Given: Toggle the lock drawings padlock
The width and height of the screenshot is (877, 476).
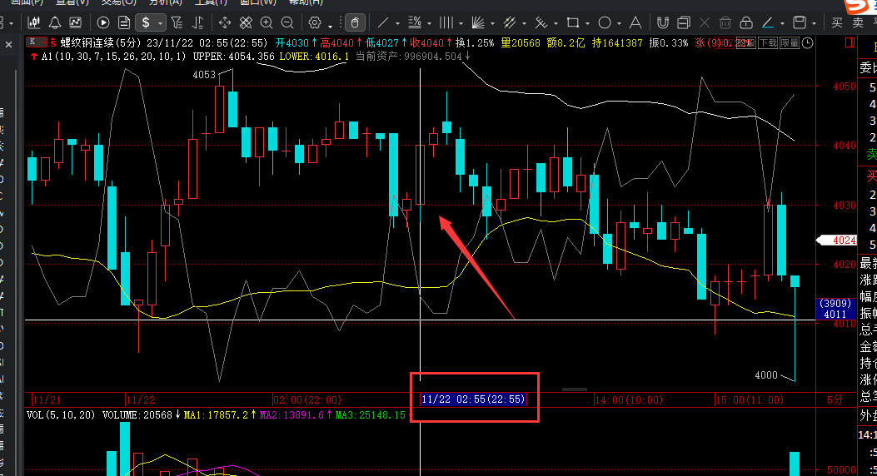Looking at the screenshot, I should pos(746,23).
